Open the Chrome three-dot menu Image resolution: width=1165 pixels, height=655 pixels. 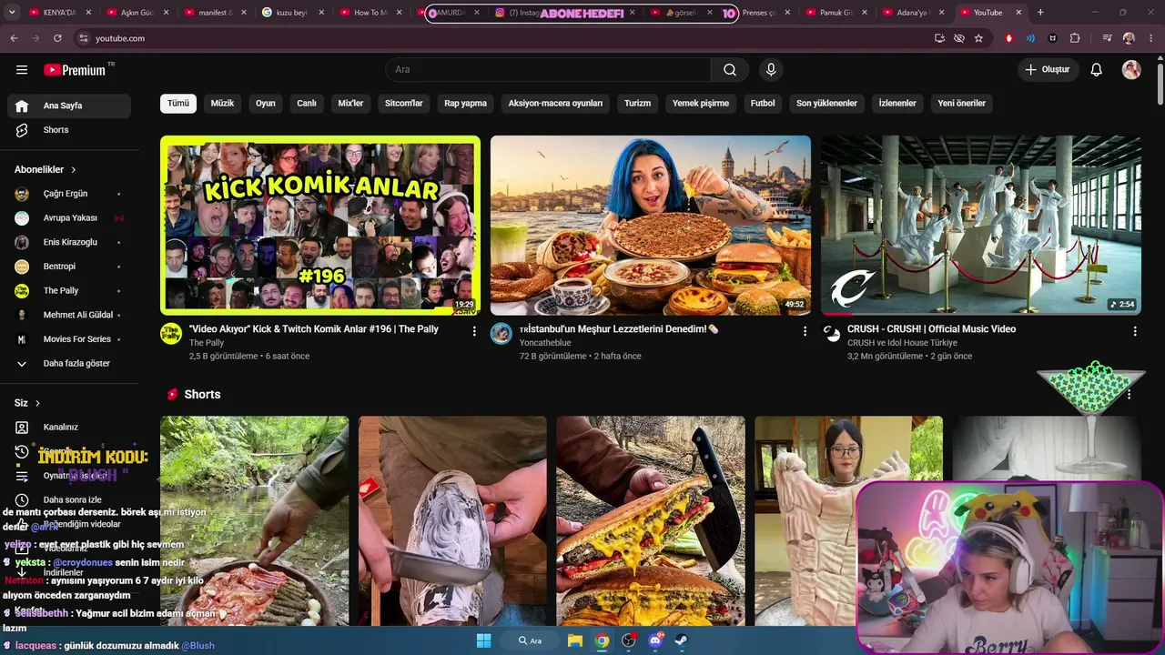[1150, 38]
